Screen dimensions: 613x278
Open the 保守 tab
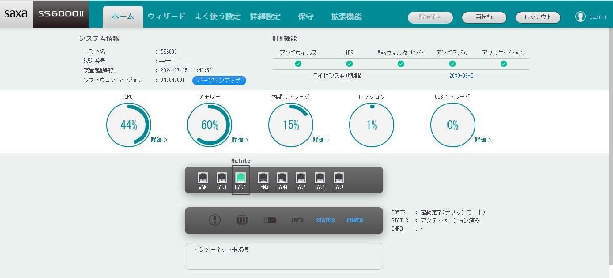pyautogui.click(x=305, y=16)
